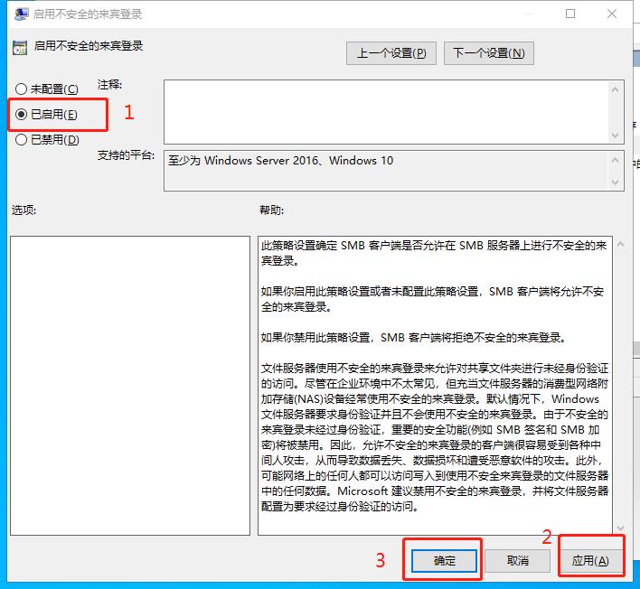Cancel the dialog with 取消

(x=518, y=561)
